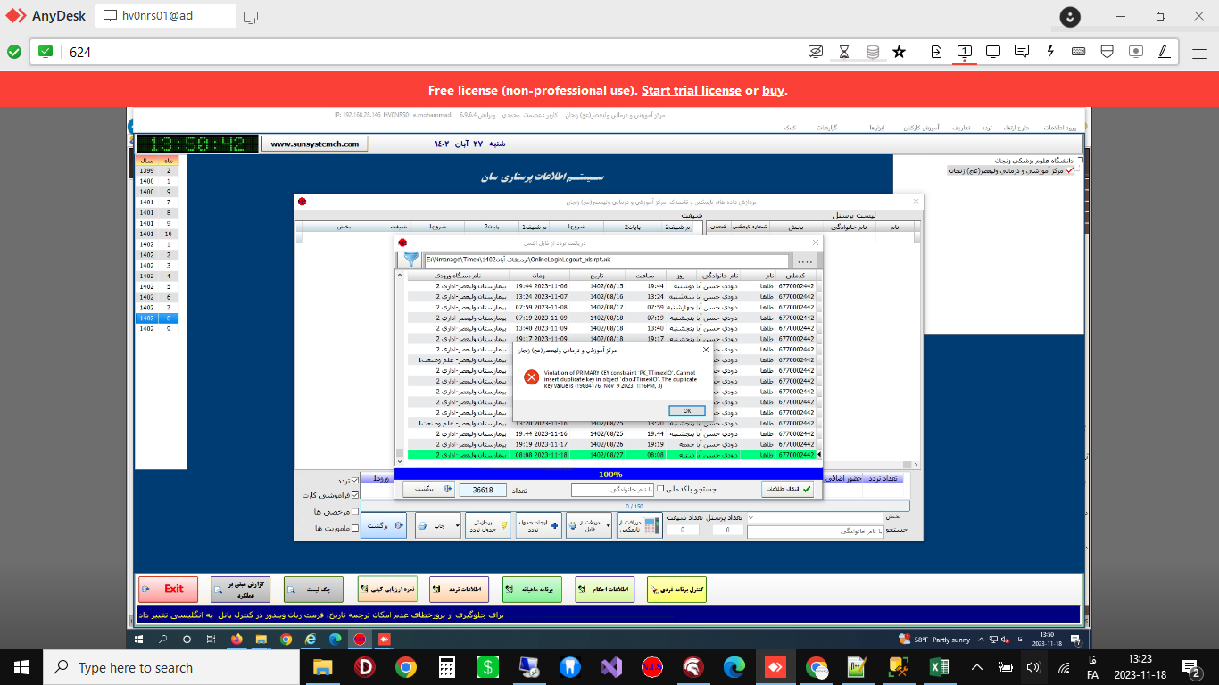Click the blue 100% progress bar
The height and width of the screenshot is (685, 1219).
pos(610,475)
